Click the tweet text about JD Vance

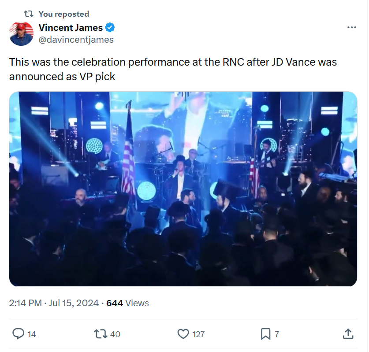173,69
